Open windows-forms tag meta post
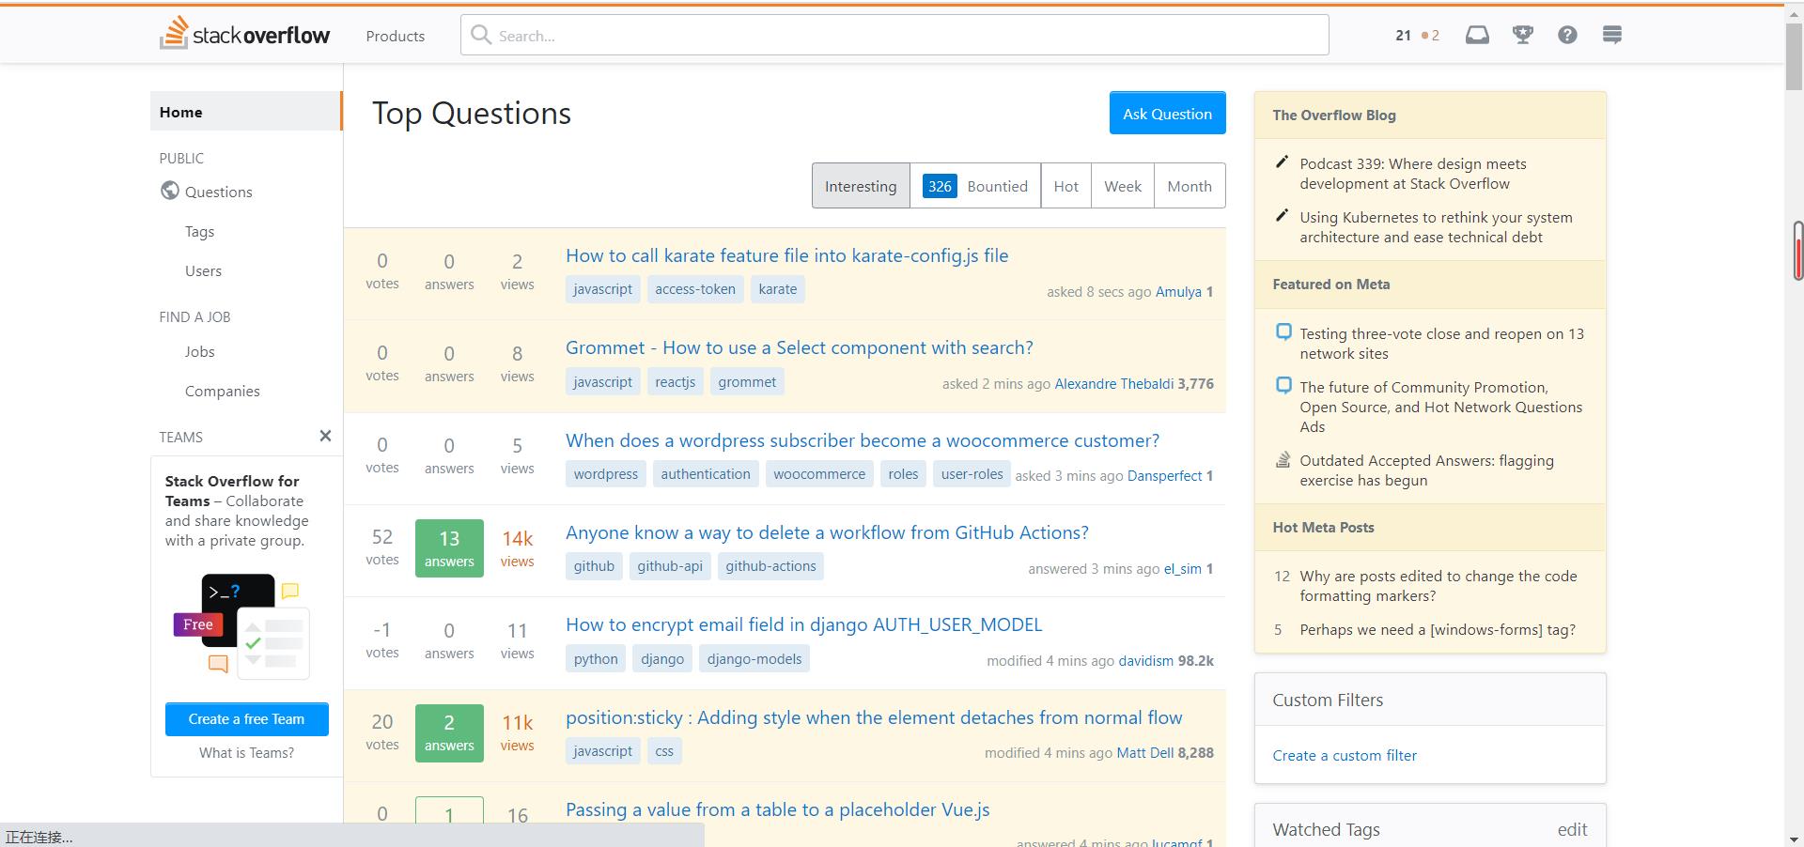 (x=1437, y=629)
